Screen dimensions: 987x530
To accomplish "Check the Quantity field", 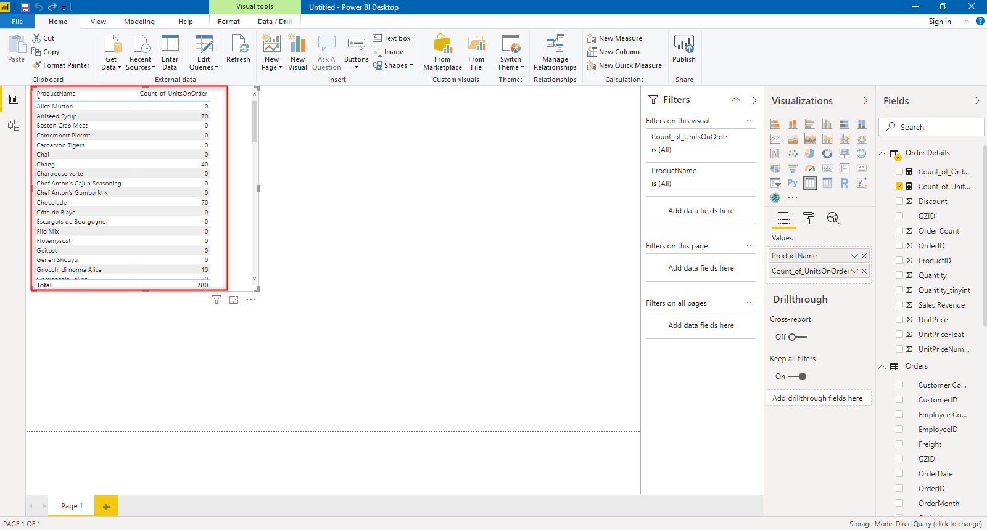I will point(899,275).
